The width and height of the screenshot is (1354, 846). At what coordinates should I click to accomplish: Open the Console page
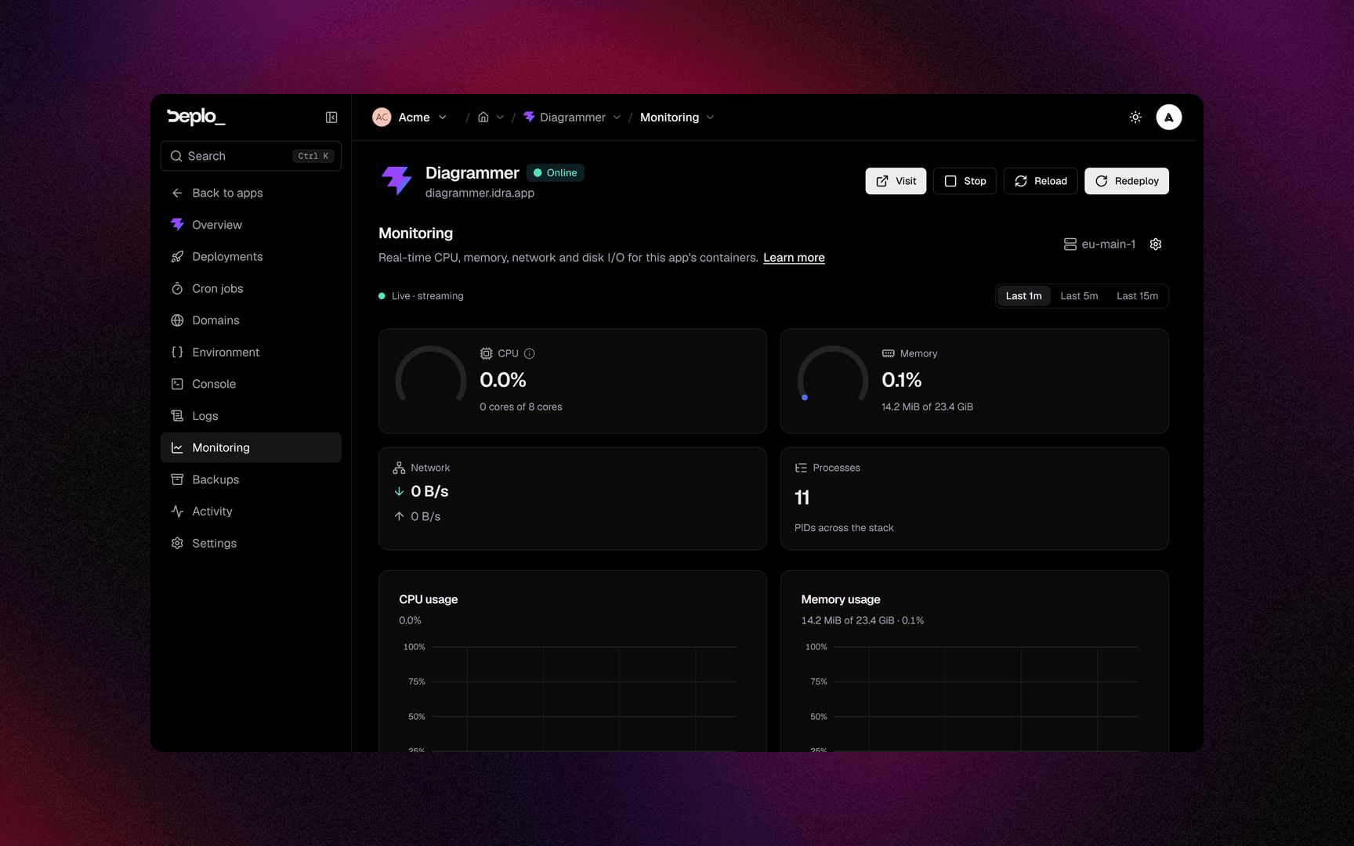251,384
